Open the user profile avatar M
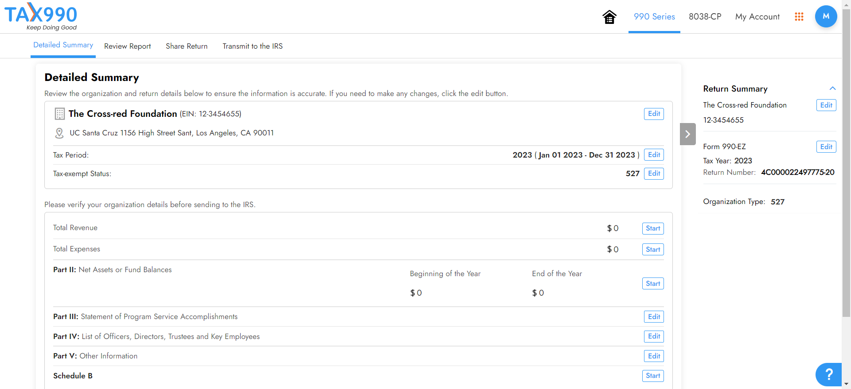This screenshot has height=389, width=851. tap(826, 16)
